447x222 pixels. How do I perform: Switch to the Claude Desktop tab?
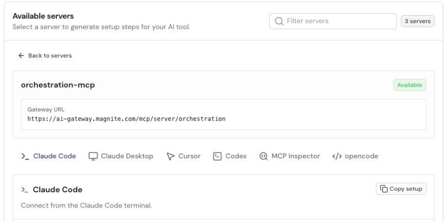121,156
